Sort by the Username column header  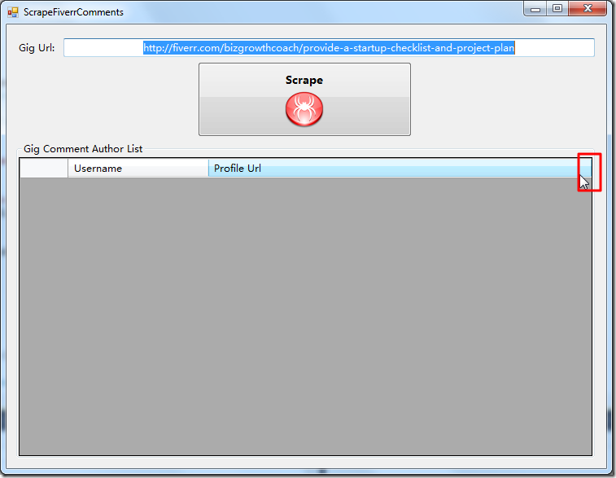coord(138,169)
